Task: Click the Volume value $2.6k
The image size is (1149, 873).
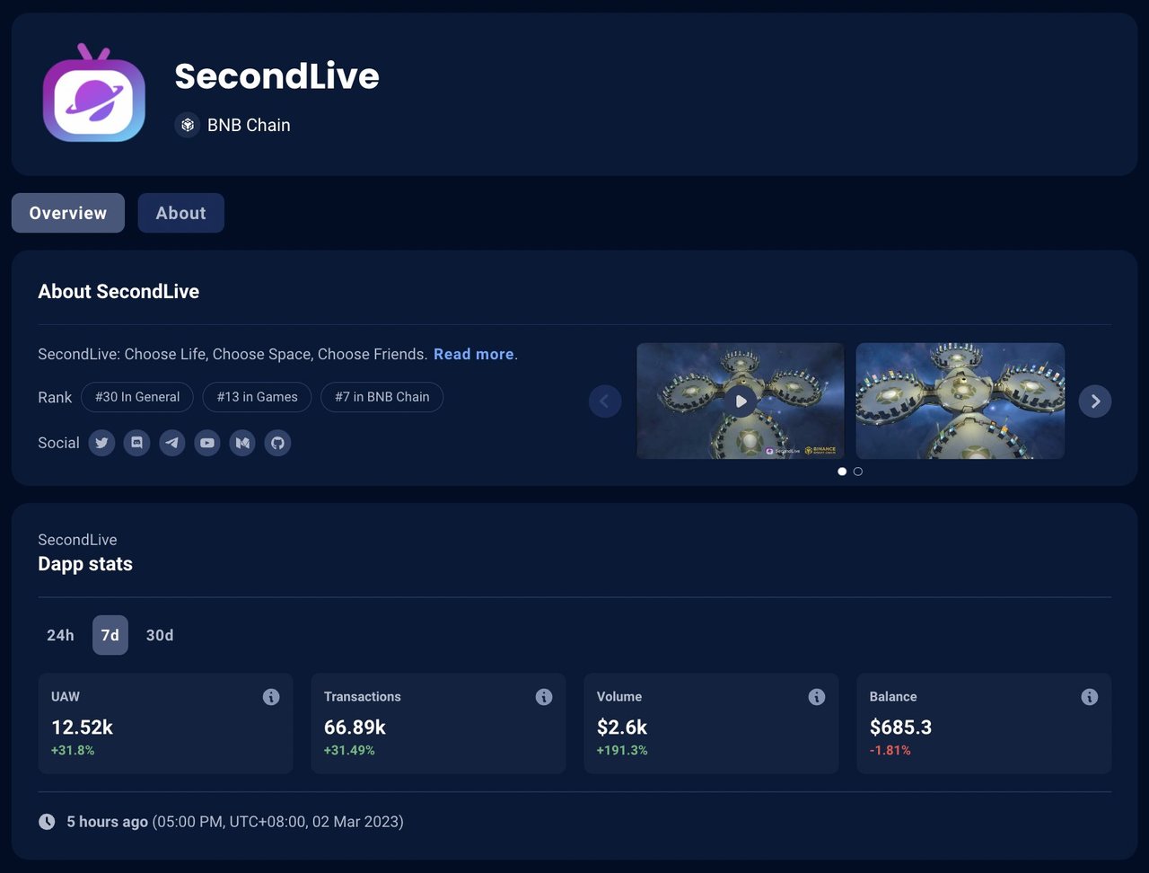Action: [622, 727]
